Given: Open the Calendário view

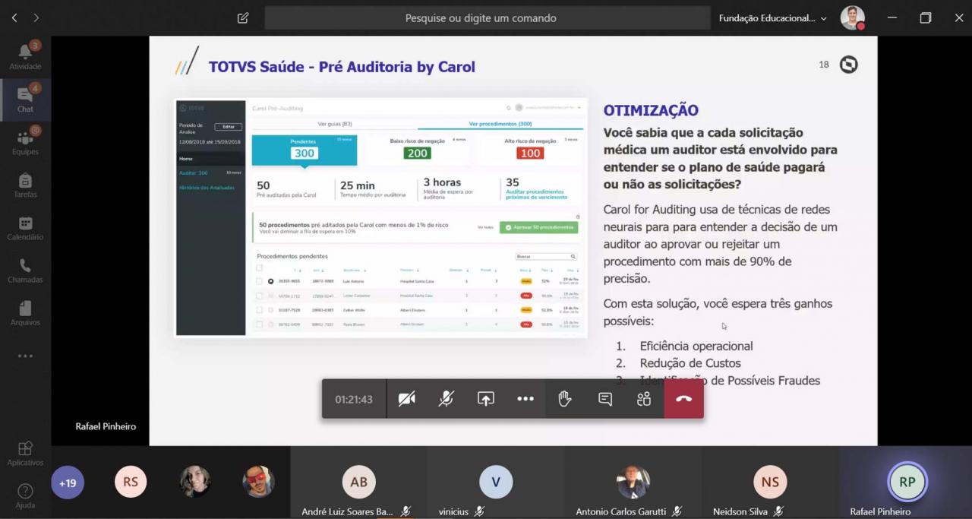Looking at the screenshot, I should pos(25,227).
